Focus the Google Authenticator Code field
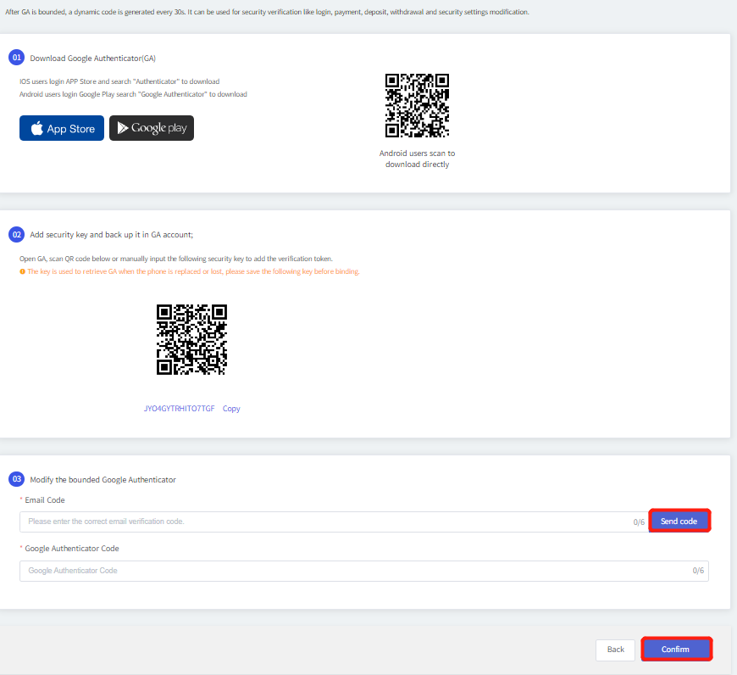This screenshot has width=737, height=675. point(363,571)
